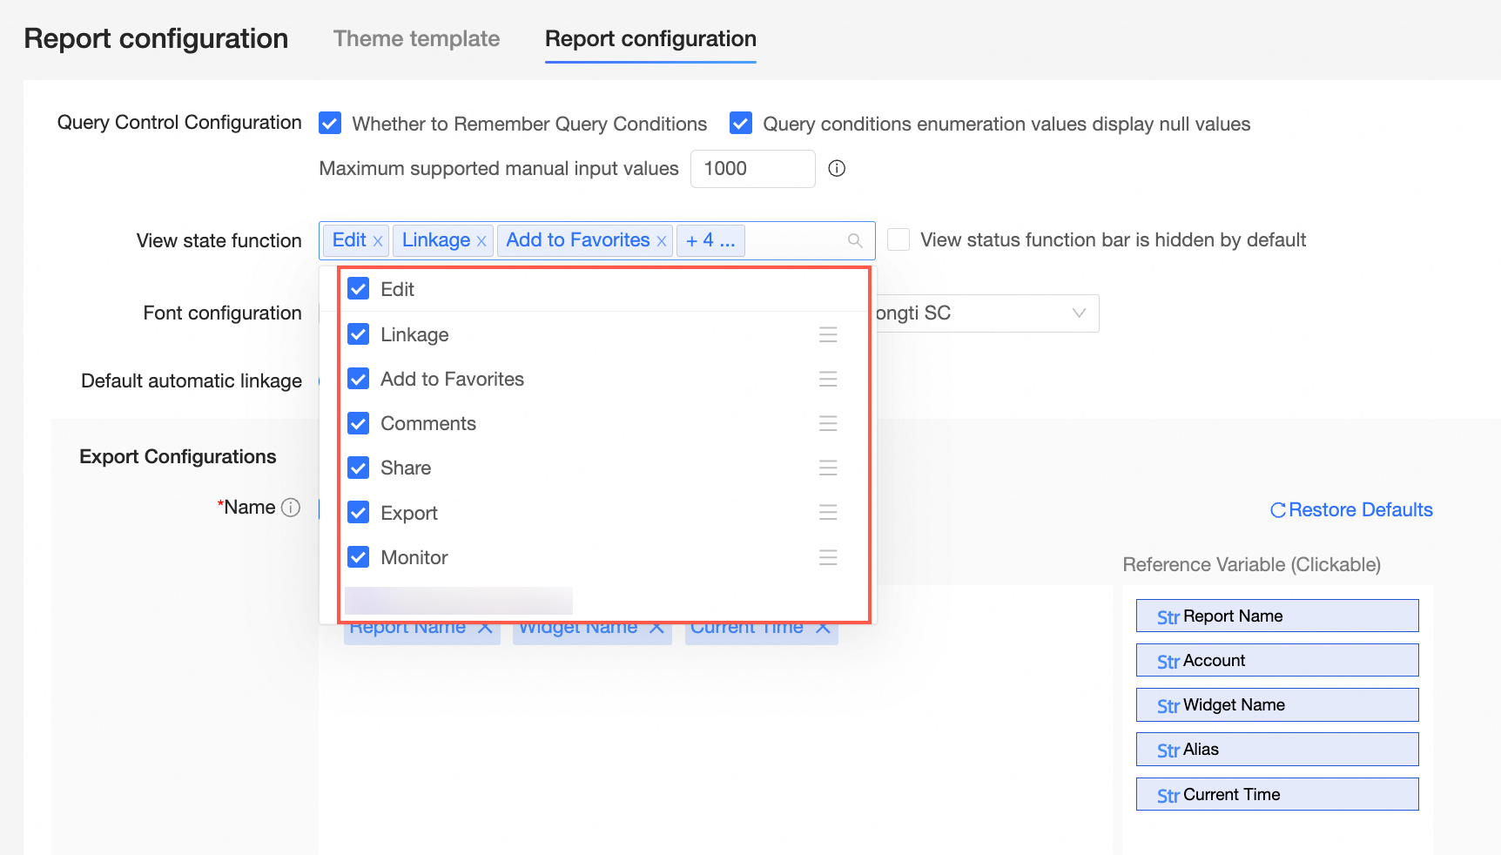Uncheck Whether to Remember Query Conditions

point(330,124)
